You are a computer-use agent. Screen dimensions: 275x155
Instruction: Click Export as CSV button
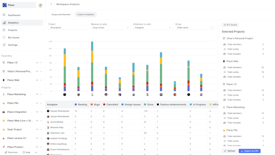click(x=249, y=151)
